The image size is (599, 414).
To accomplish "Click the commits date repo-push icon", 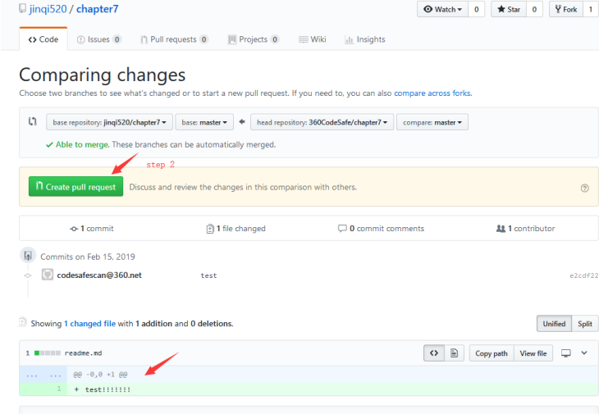I will click(28, 256).
